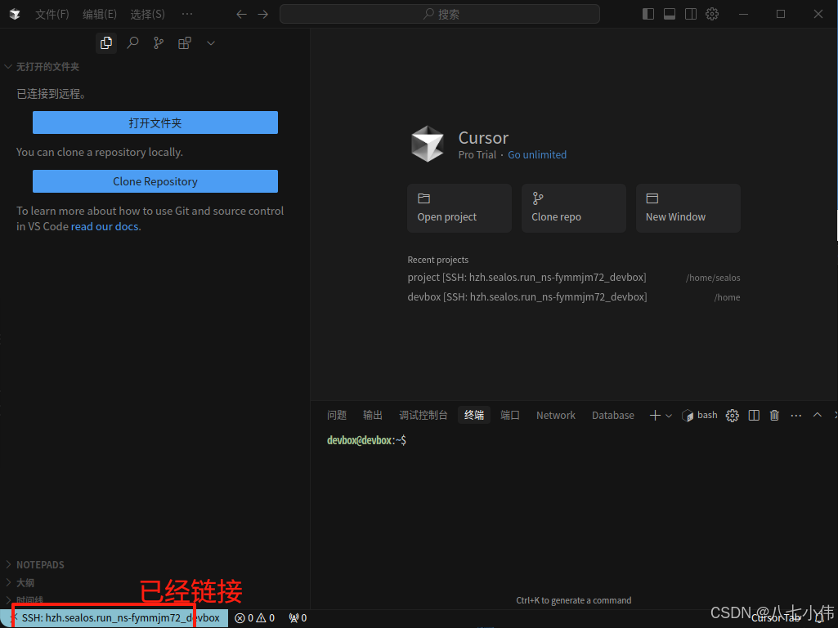Show more menu items ellipsis
This screenshot has width=838, height=628.
pos(187,14)
